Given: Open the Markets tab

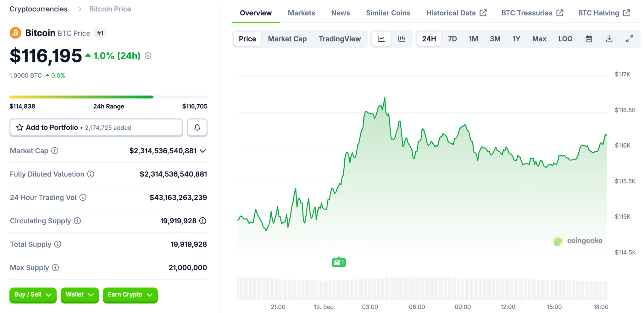Looking at the screenshot, I should click(x=301, y=13).
